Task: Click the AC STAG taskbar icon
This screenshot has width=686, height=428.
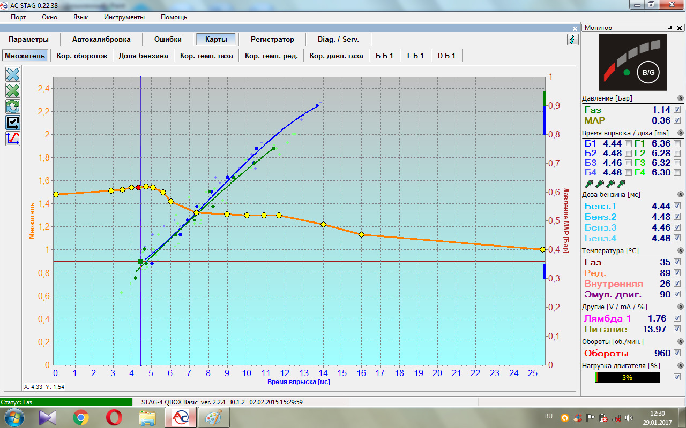Action: coord(180,417)
